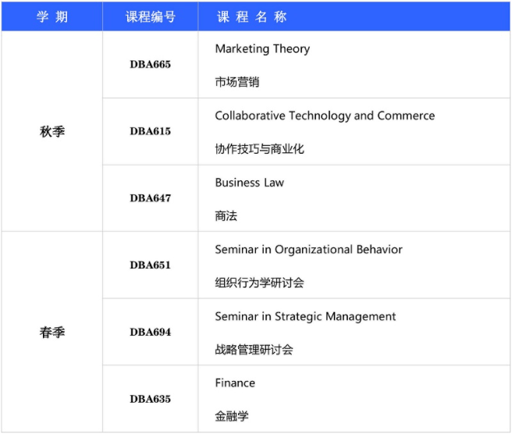Select the 秋季 semester cell

[x=52, y=131]
